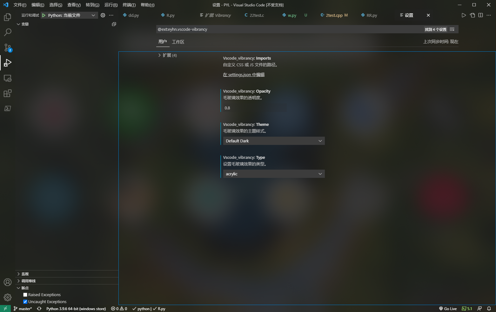Click the Opacity value input field
The image size is (496, 312).
254,108
